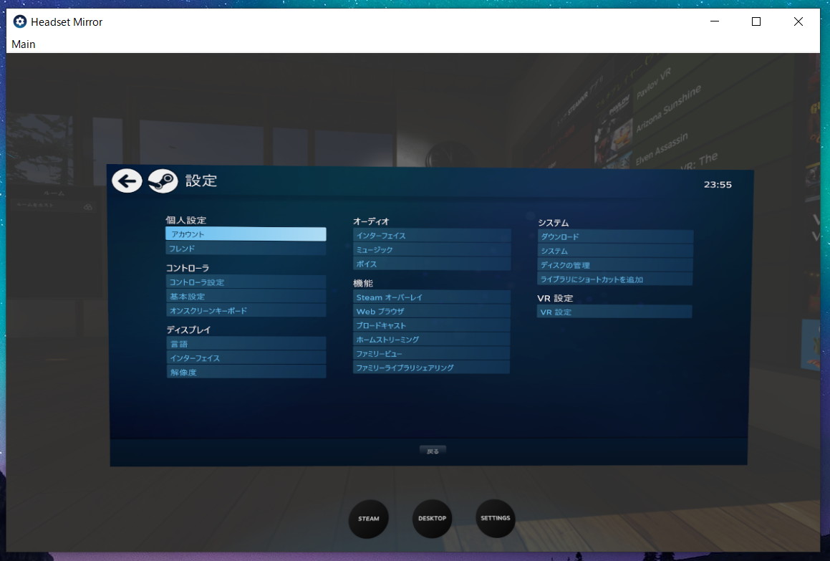This screenshot has width=830, height=561.
Task: Minimize the Headset Mirror window
Action: [x=715, y=21]
